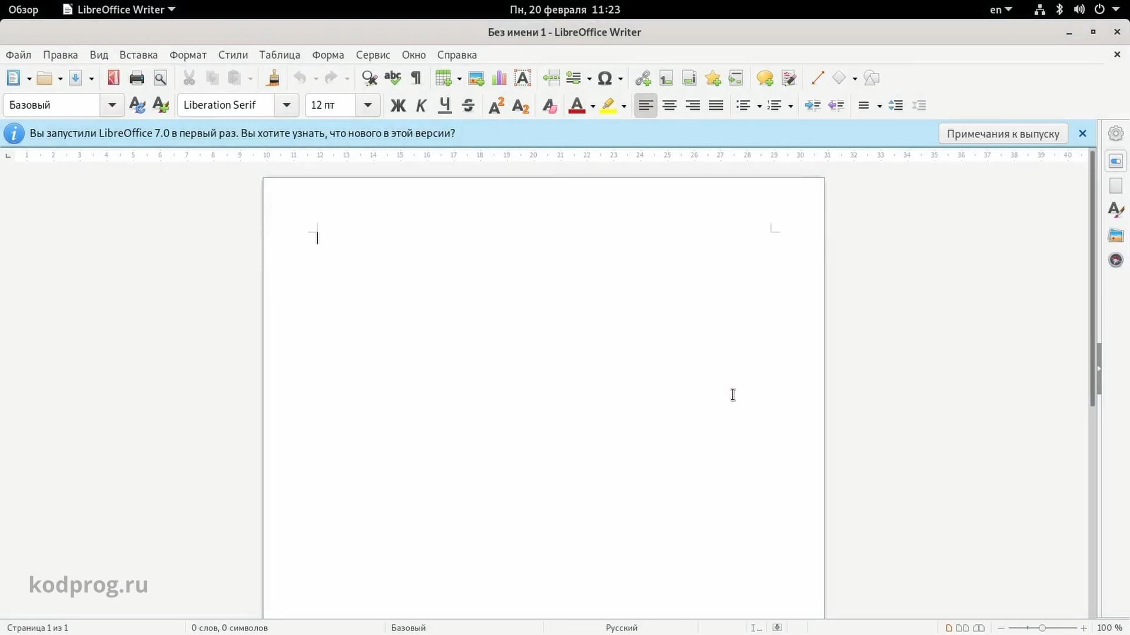Click the Print icon

pyautogui.click(x=137, y=78)
